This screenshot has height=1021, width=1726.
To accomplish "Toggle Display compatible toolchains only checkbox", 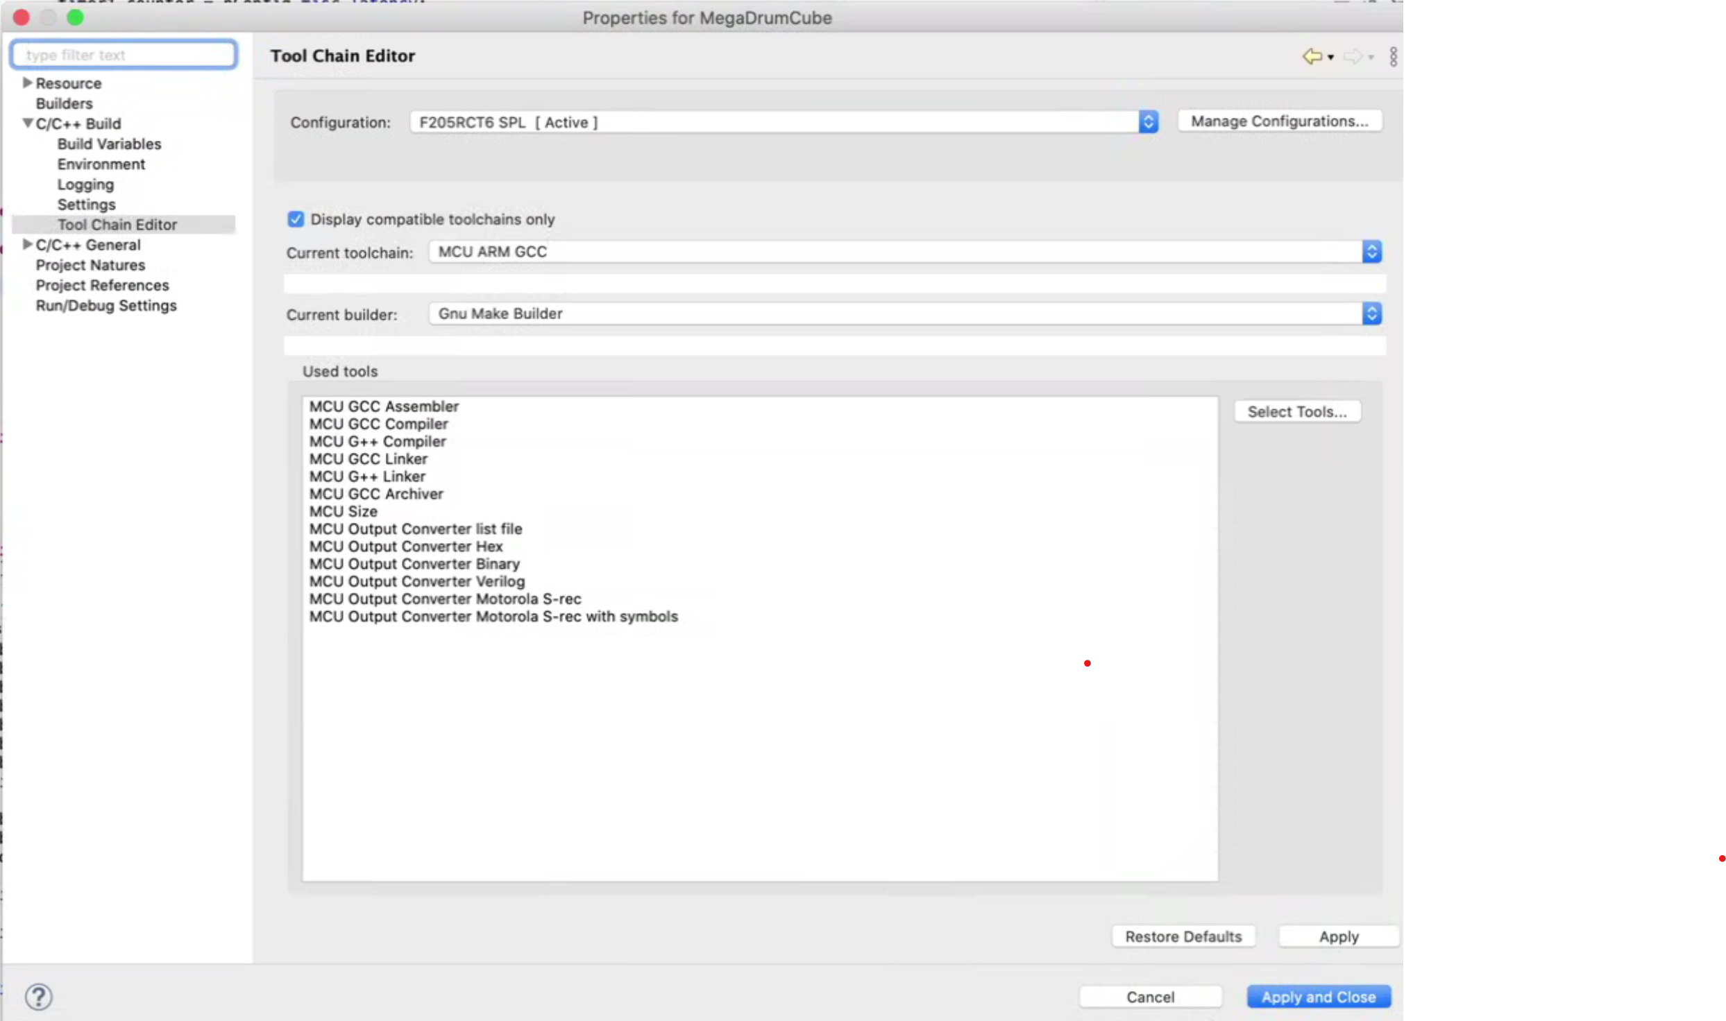I will (x=296, y=219).
